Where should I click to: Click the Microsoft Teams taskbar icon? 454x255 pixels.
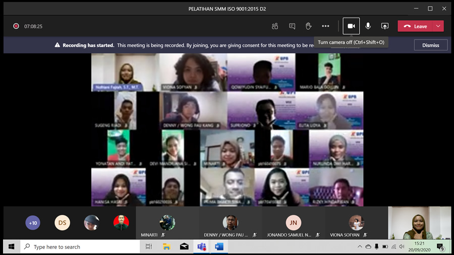tap(201, 247)
